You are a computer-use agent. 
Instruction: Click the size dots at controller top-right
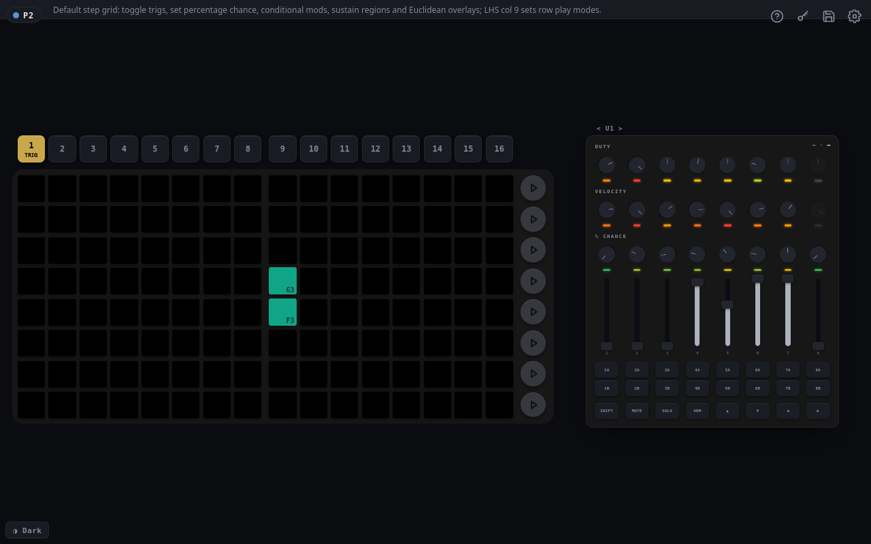coord(821,145)
